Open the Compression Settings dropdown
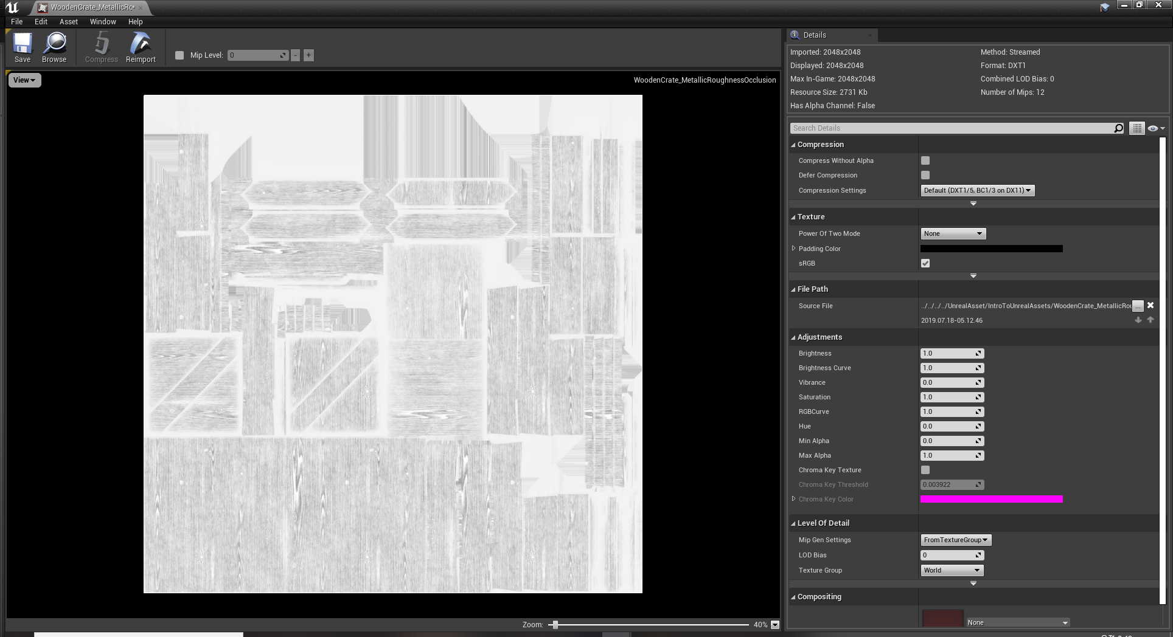Screen dimensions: 1173x637 977,190
